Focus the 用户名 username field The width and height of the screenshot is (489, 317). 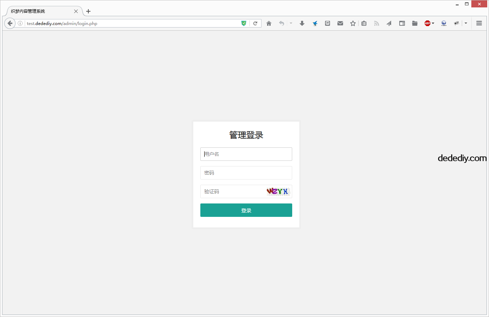tap(246, 154)
